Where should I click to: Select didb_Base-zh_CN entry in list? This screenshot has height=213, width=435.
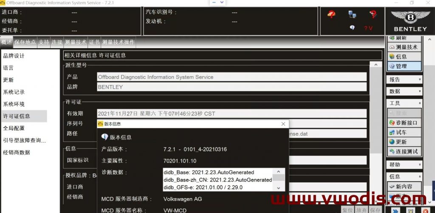[x=218, y=180]
